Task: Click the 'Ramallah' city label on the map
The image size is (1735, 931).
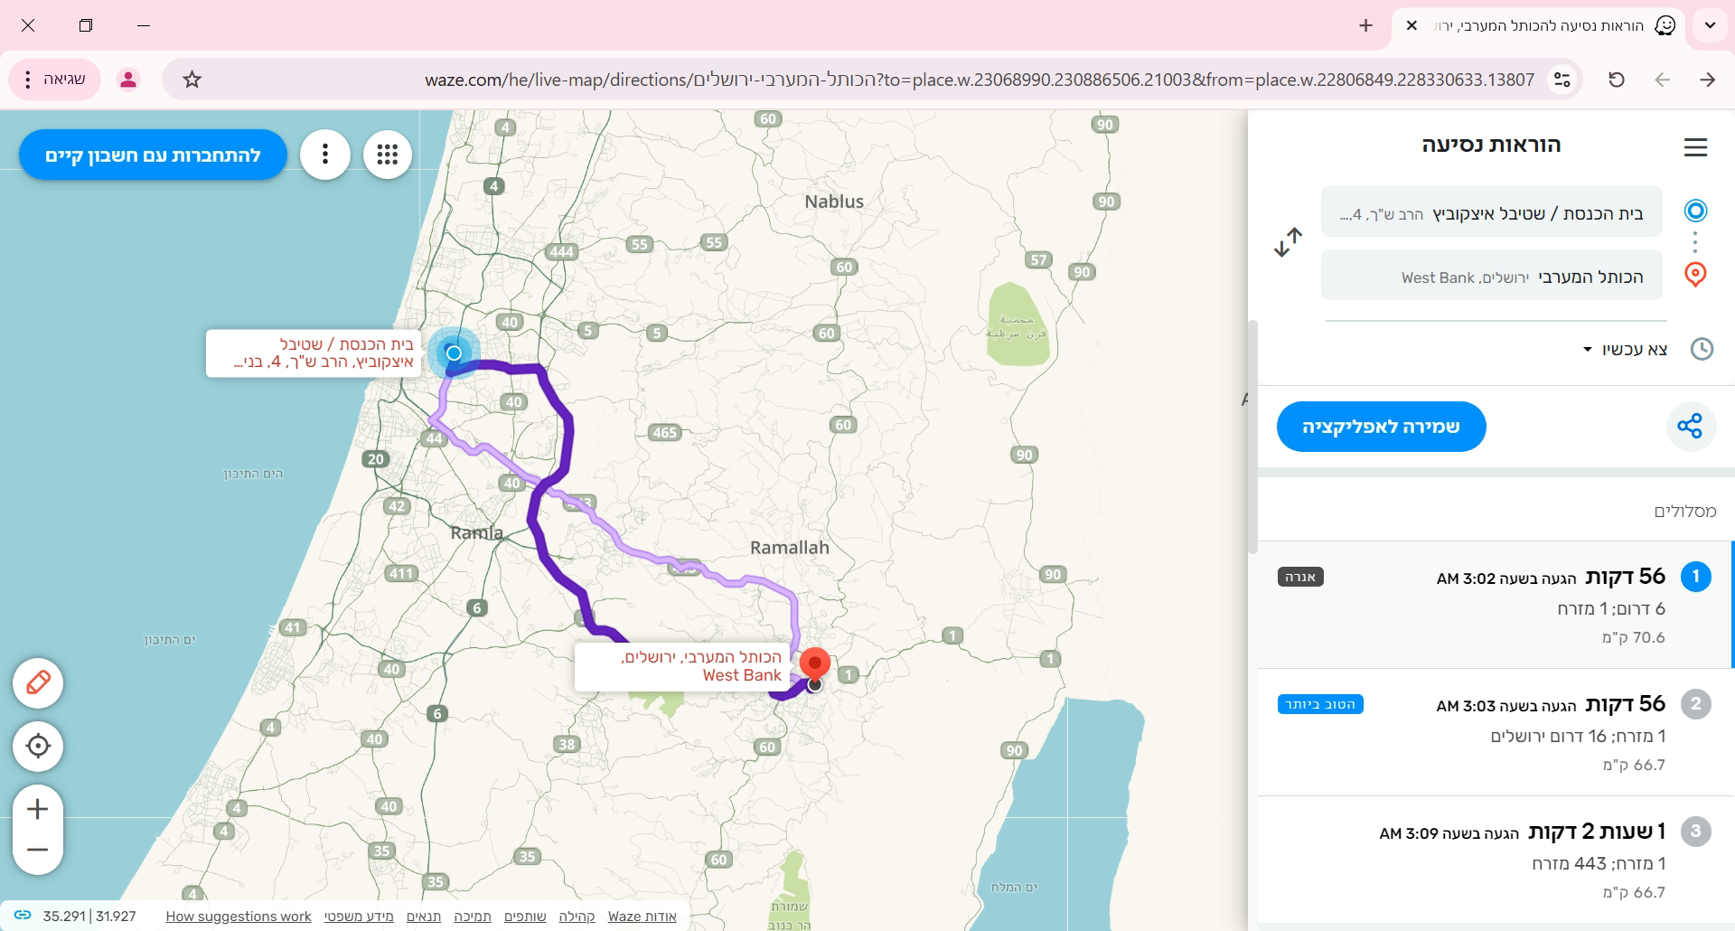Action: click(789, 548)
